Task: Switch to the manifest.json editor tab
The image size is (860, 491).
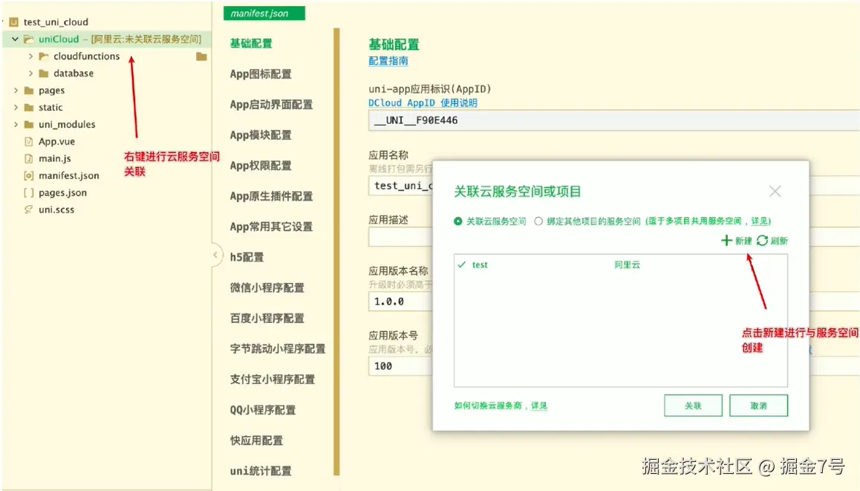Action: point(264,13)
